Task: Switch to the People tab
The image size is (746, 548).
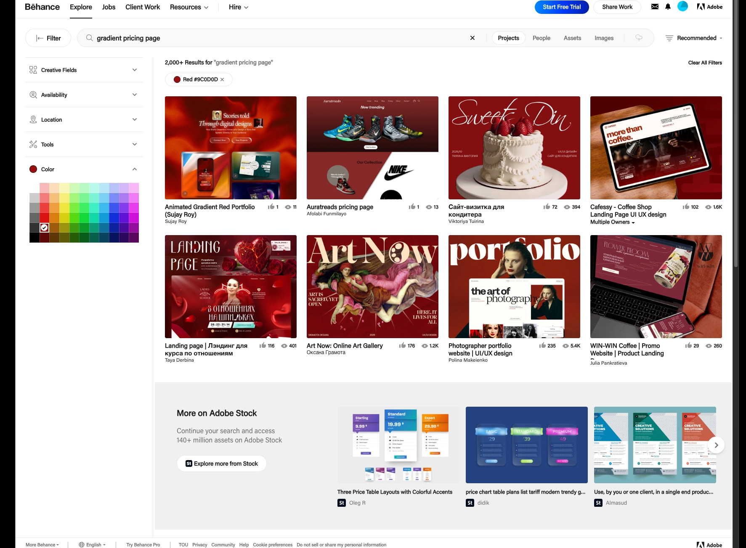Action: tap(541, 38)
